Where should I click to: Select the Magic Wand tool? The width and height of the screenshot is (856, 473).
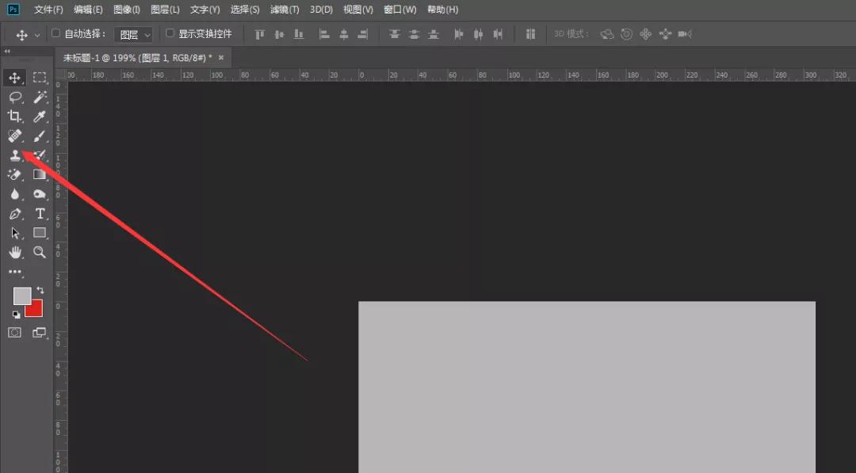tap(40, 97)
